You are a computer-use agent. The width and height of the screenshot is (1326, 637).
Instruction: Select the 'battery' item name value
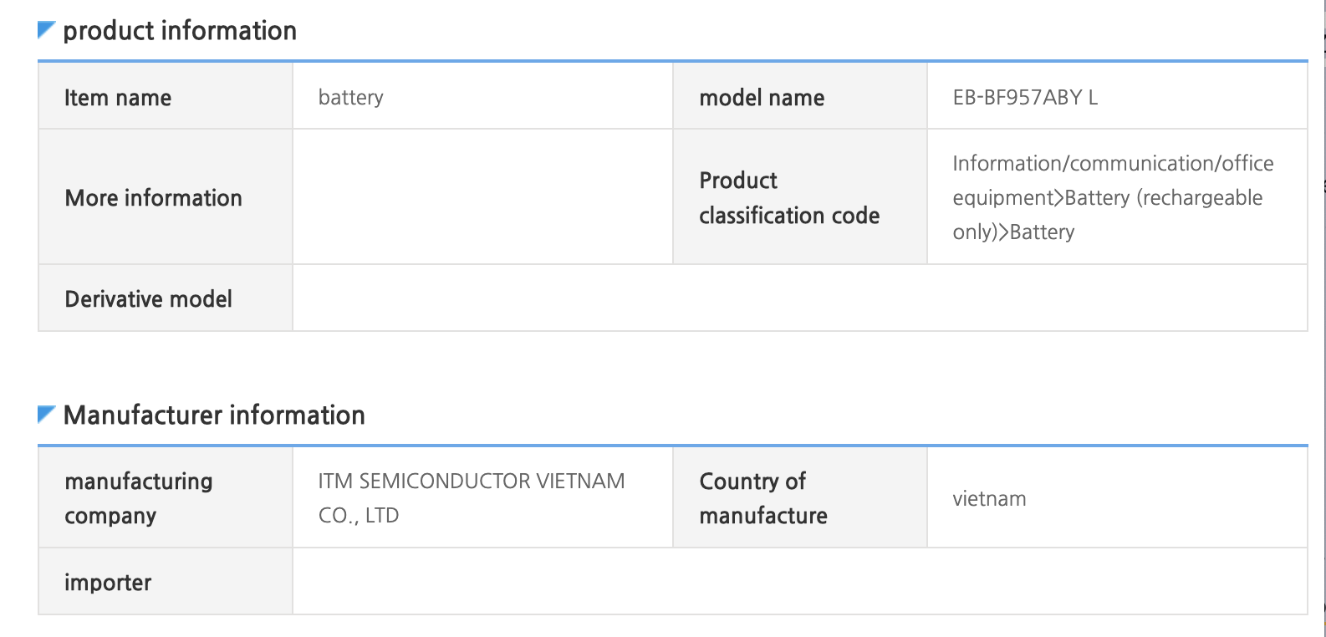350,98
